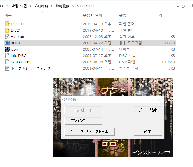193x167 pixels.
Task: Click the greyed-out インストール button
Action: pyautogui.click(x=83, y=110)
